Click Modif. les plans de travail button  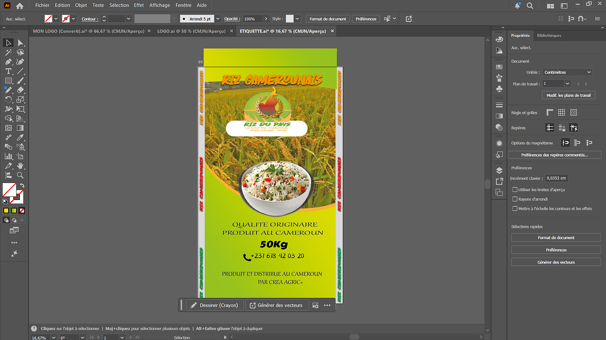[568, 95]
